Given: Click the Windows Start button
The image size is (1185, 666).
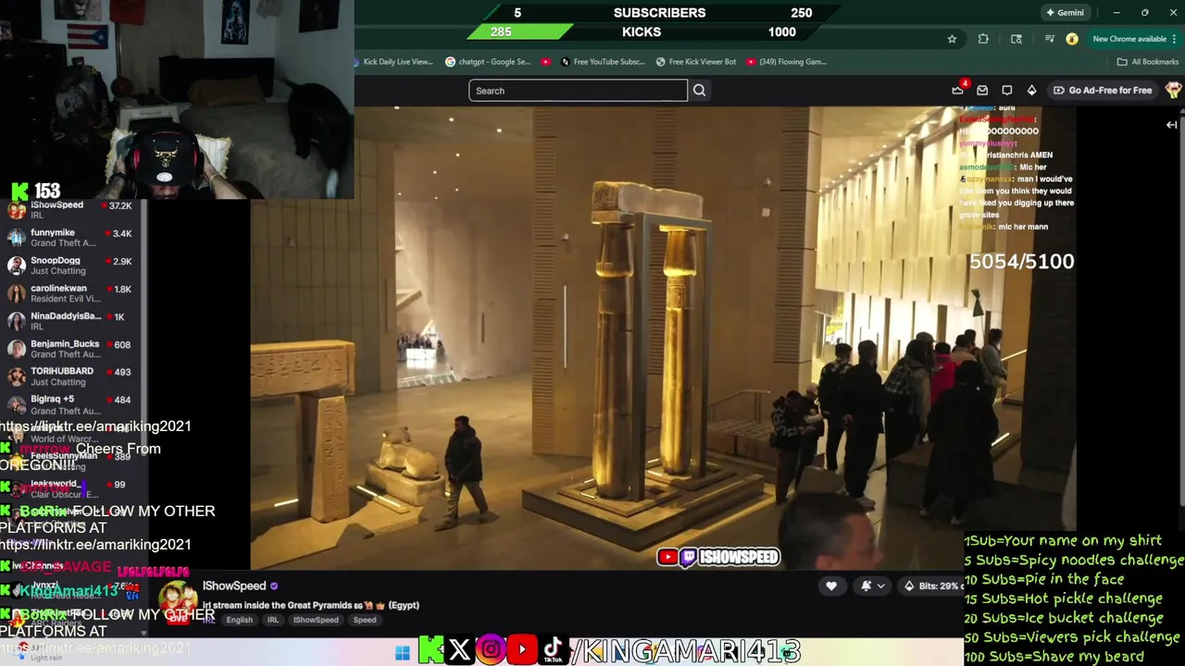Looking at the screenshot, I should click(402, 653).
